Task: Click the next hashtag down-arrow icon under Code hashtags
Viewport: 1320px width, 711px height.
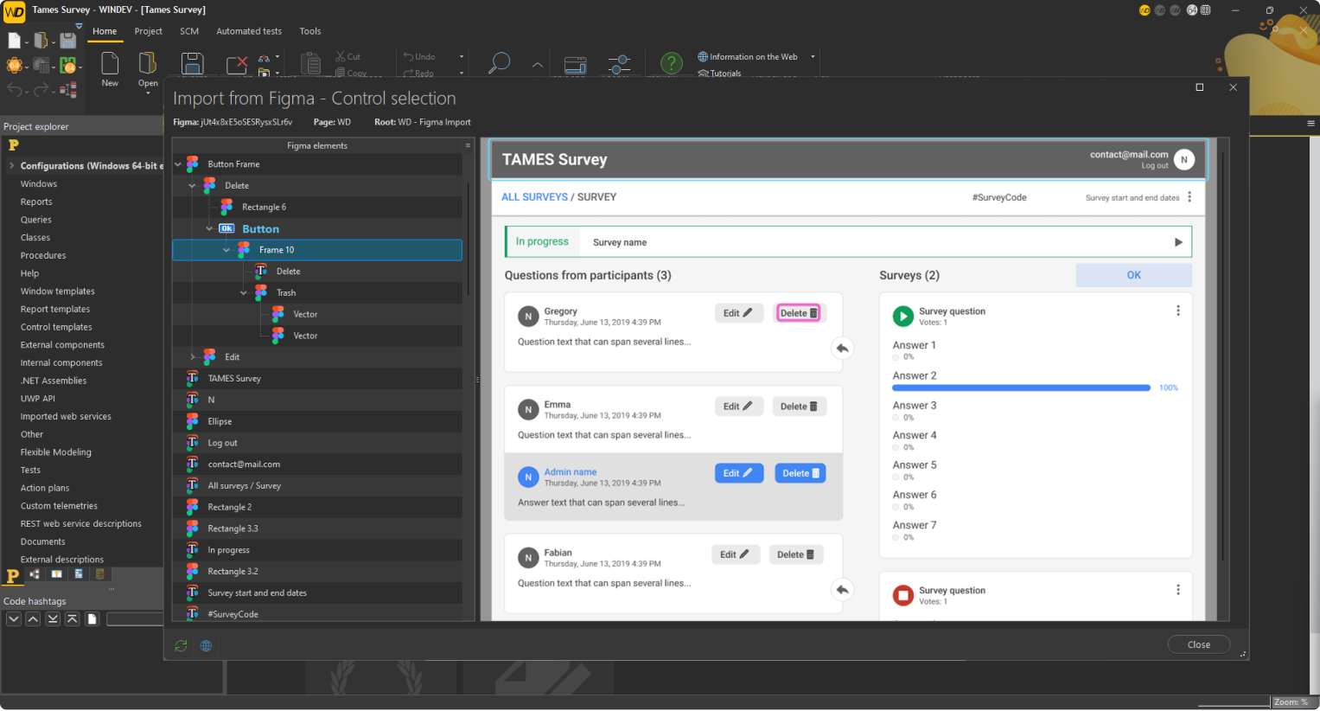Action: [14, 618]
